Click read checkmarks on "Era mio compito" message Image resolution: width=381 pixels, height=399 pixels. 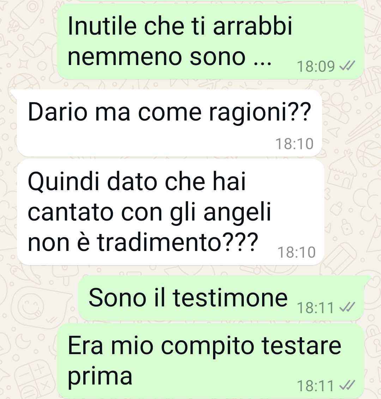[347, 385]
